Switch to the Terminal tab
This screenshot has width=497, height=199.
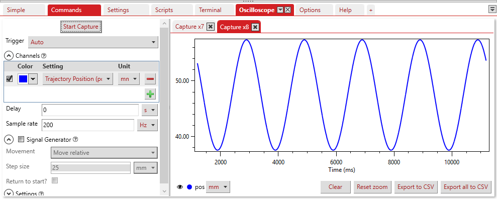[210, 10]
